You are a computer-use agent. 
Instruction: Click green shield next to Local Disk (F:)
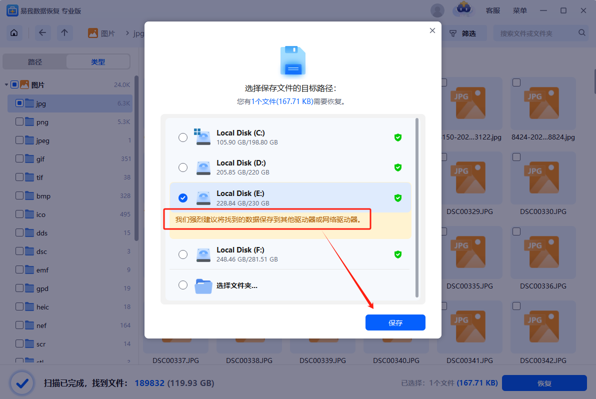pyautogui.click(x=398, y=254)
